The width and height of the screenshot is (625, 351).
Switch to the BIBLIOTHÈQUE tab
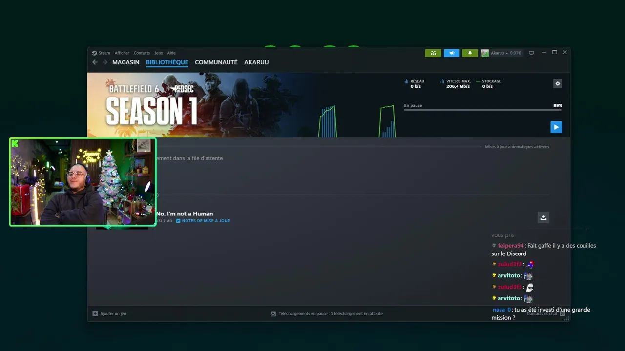pos(167,62)
